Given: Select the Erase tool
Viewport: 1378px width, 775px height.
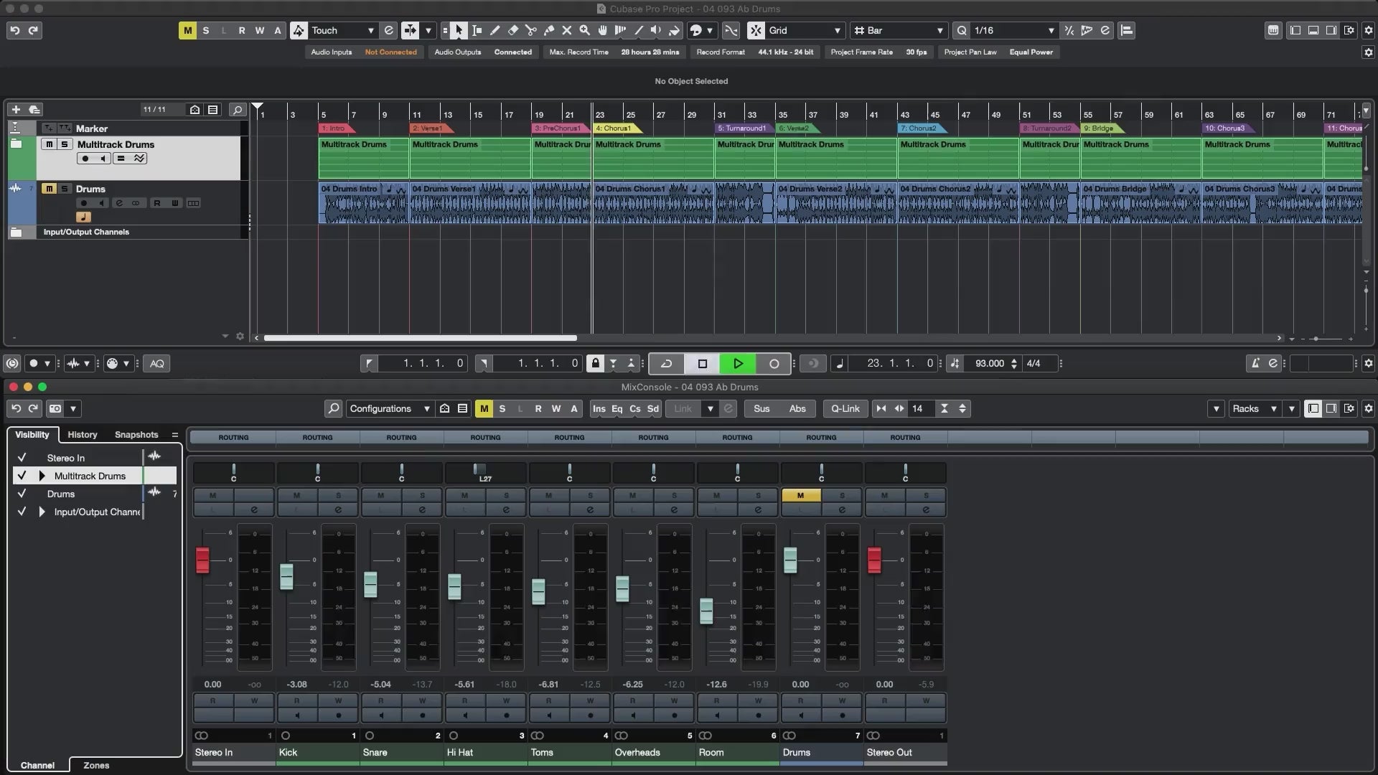Looking at the screenshot, I should [512, 30].
